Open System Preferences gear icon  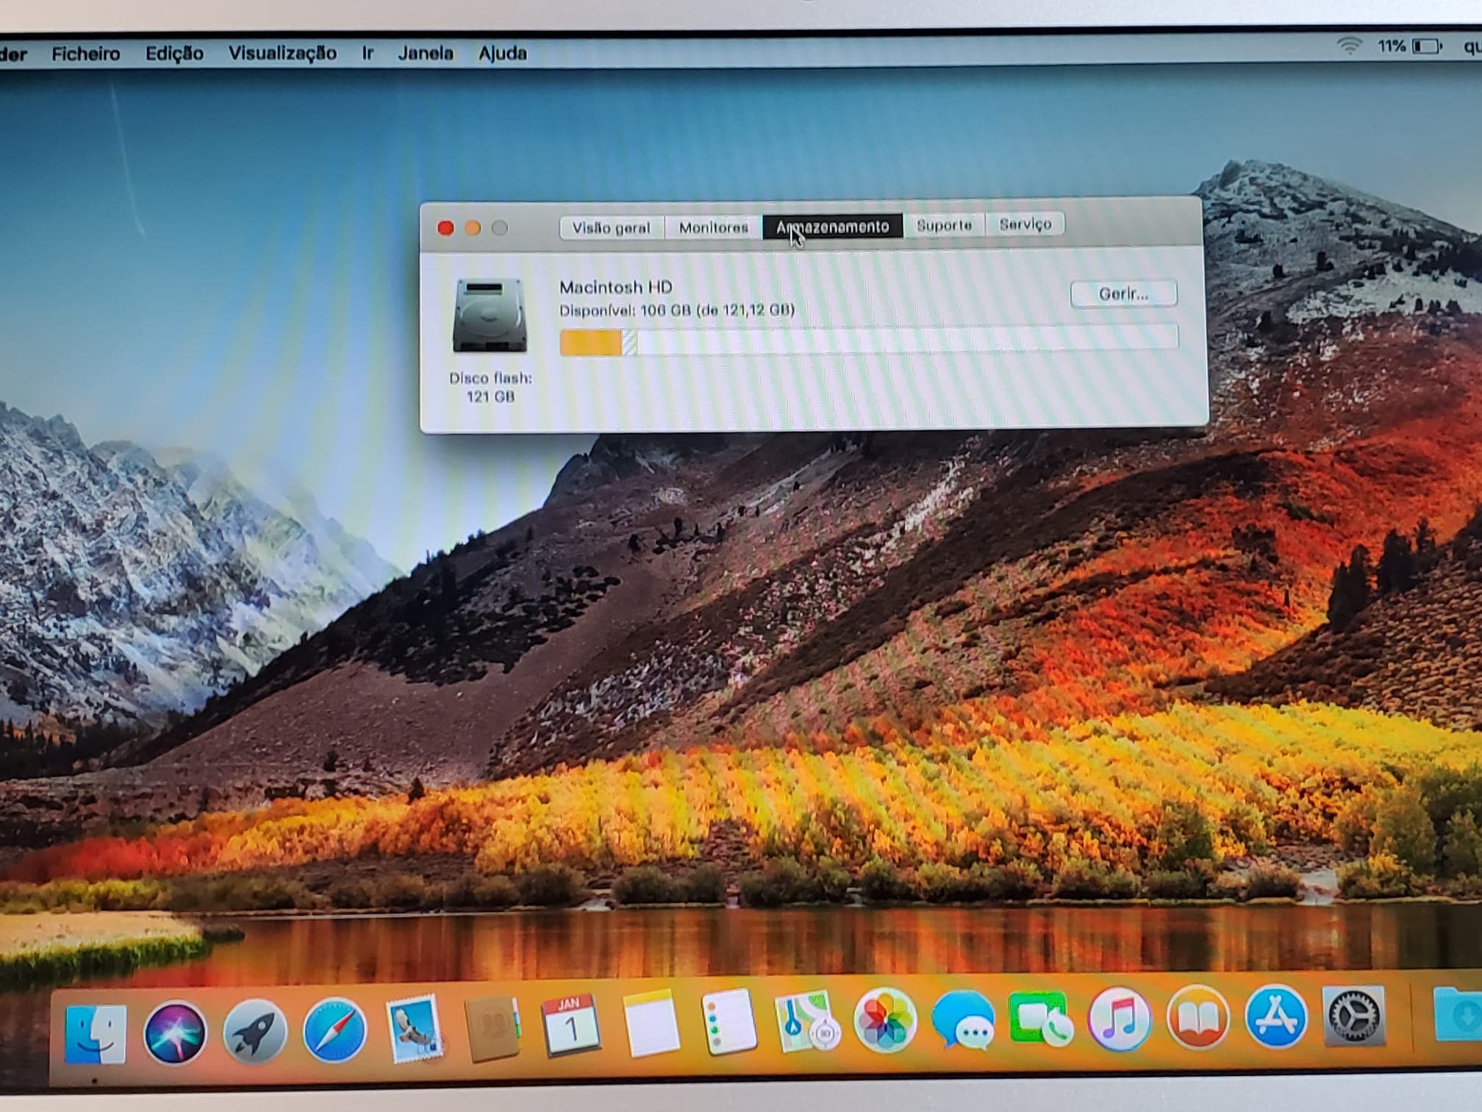pyautogui.click(x=1354, y=1016)
